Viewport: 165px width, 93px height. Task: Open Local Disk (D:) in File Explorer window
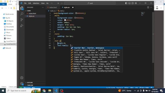11,44
